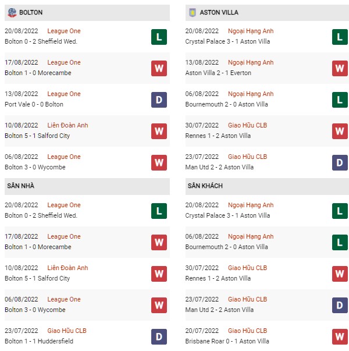Select the Sân Khách section header
Image resolution: width=349 pixels, height=351 pixels.
coord(267,186)
